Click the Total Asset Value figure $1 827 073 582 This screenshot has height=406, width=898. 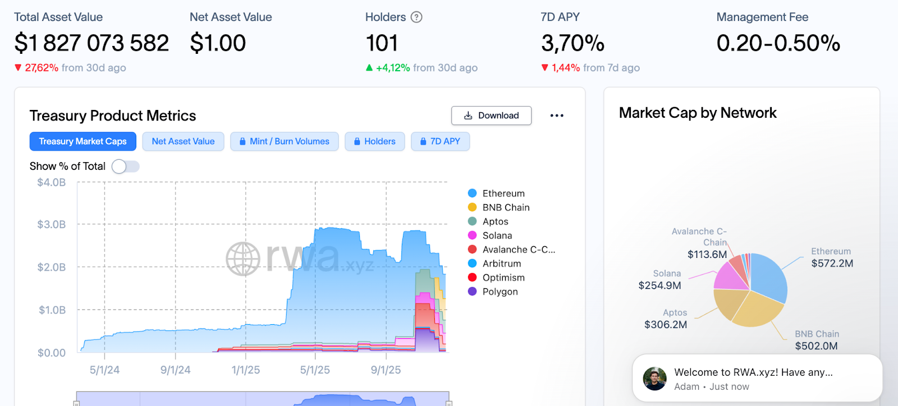pos(91,43)
